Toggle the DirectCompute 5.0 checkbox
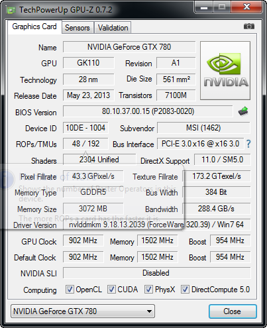Viewport: 267px width, 328px height. point(185,290)
